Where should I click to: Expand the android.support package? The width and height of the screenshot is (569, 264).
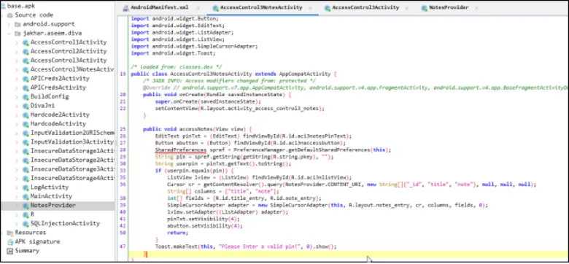[9, 24]
